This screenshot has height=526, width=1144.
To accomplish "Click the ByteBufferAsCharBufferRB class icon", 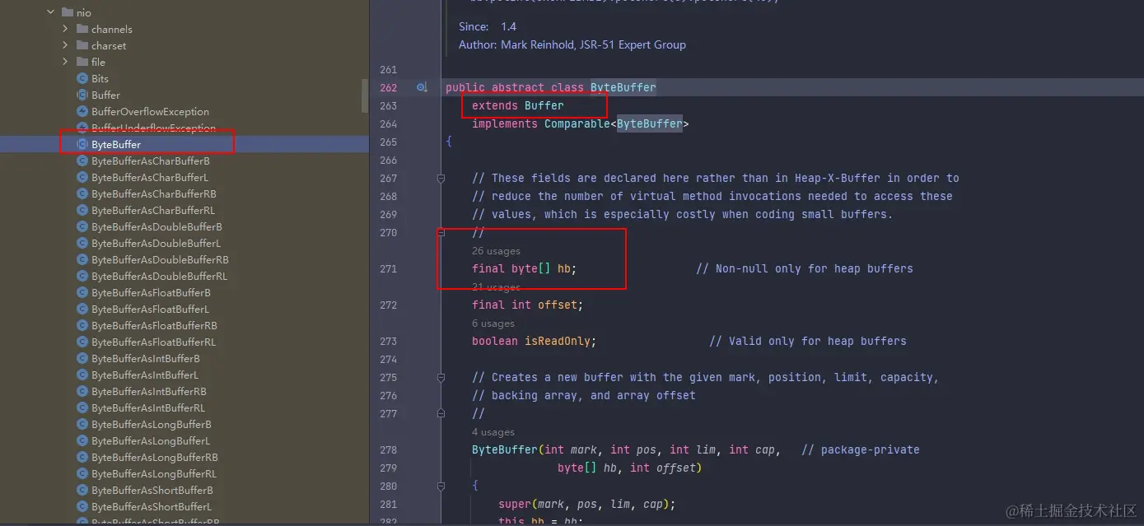I will click(x=82, y=193).
